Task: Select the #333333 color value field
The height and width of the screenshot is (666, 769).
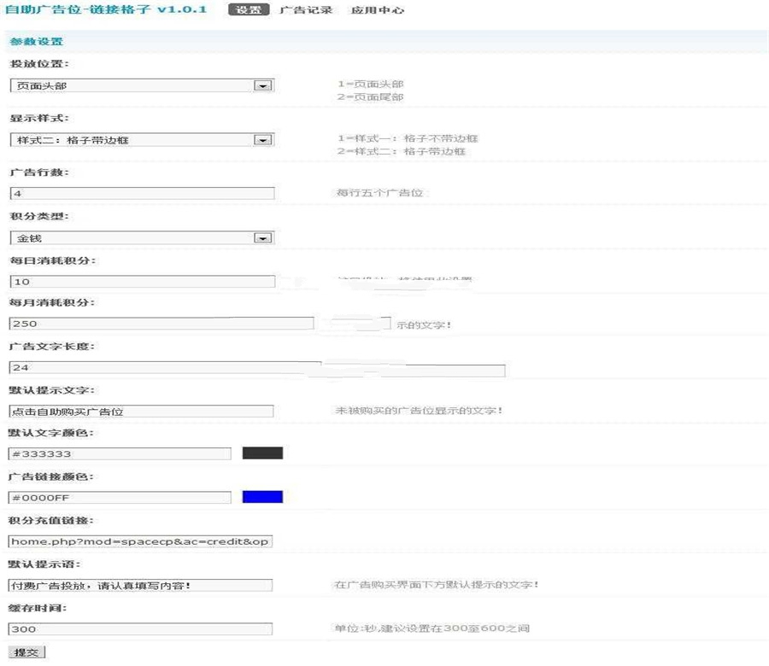Action: pos(120,453)
